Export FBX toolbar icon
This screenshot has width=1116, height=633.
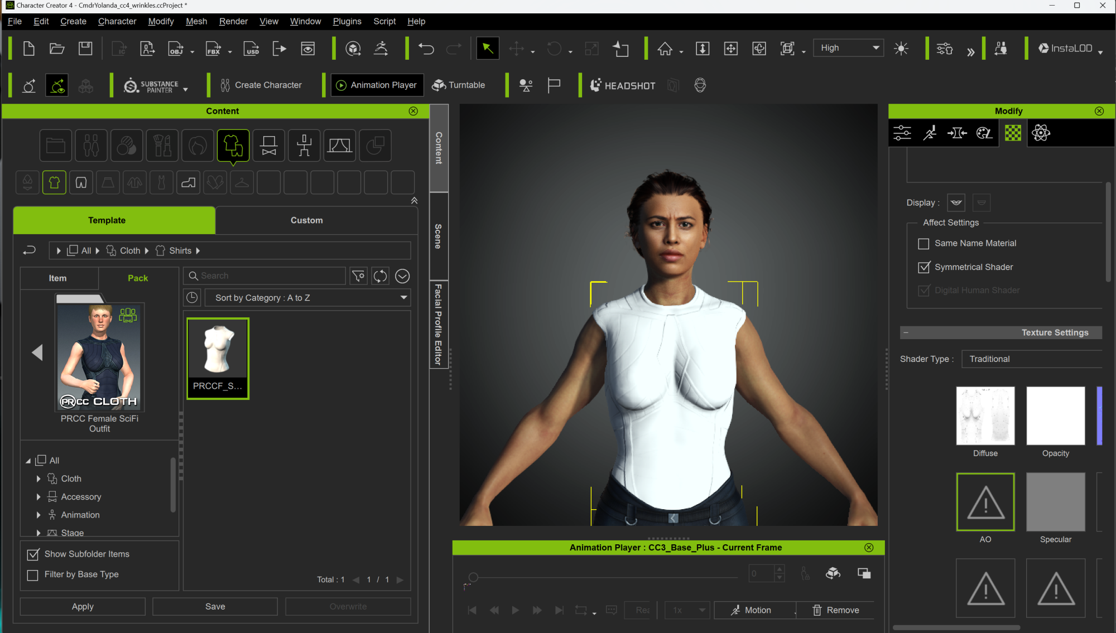click(x=213, y=49)
